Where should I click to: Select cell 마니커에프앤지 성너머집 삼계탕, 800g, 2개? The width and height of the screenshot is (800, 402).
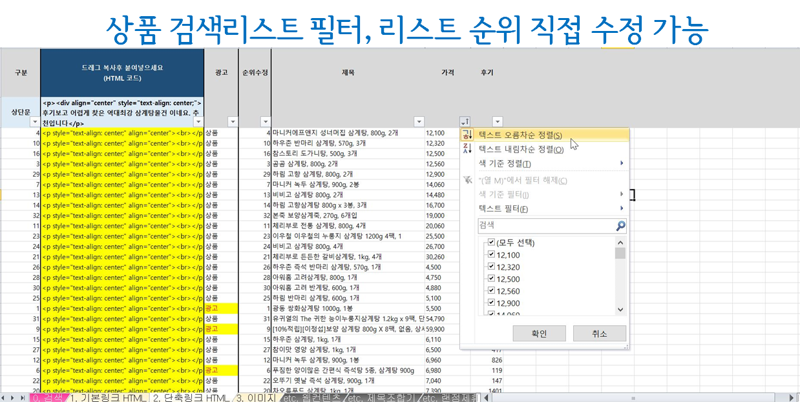pyautogui.click(x=348, y=132)
